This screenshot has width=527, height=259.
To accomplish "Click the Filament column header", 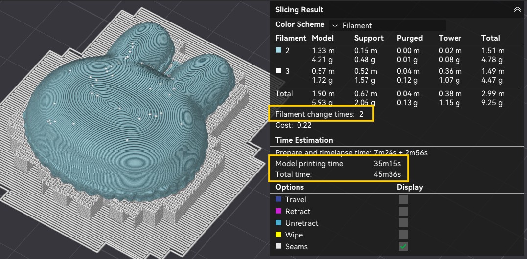I will point(291,38).
